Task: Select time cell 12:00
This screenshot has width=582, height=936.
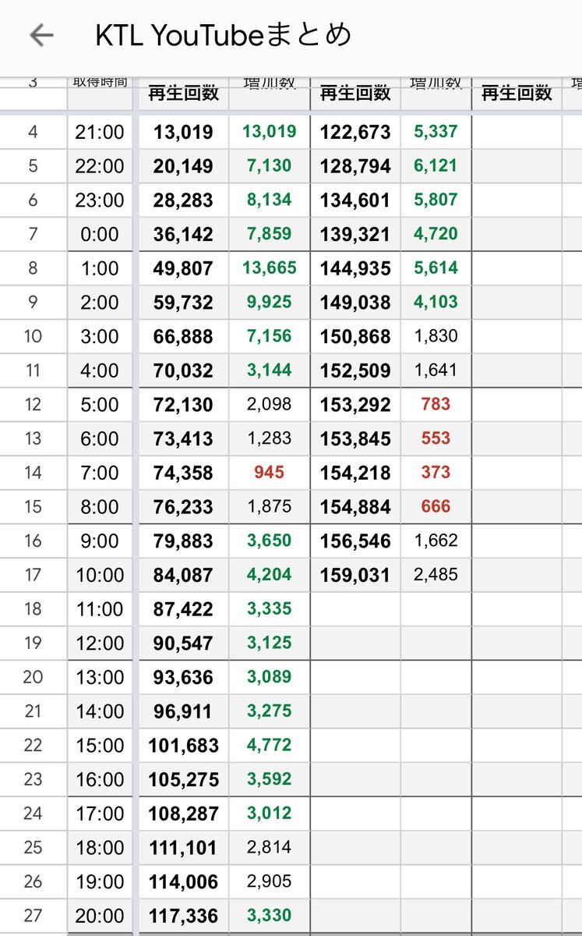Action: [x=100, y=643]
